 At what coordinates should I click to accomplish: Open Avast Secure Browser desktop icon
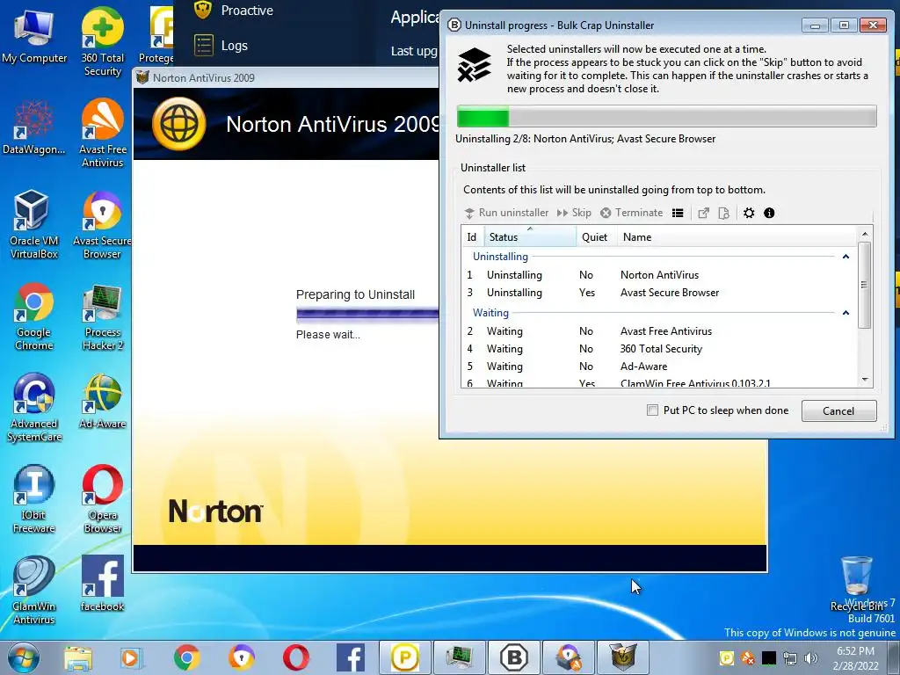pos(102,224)
